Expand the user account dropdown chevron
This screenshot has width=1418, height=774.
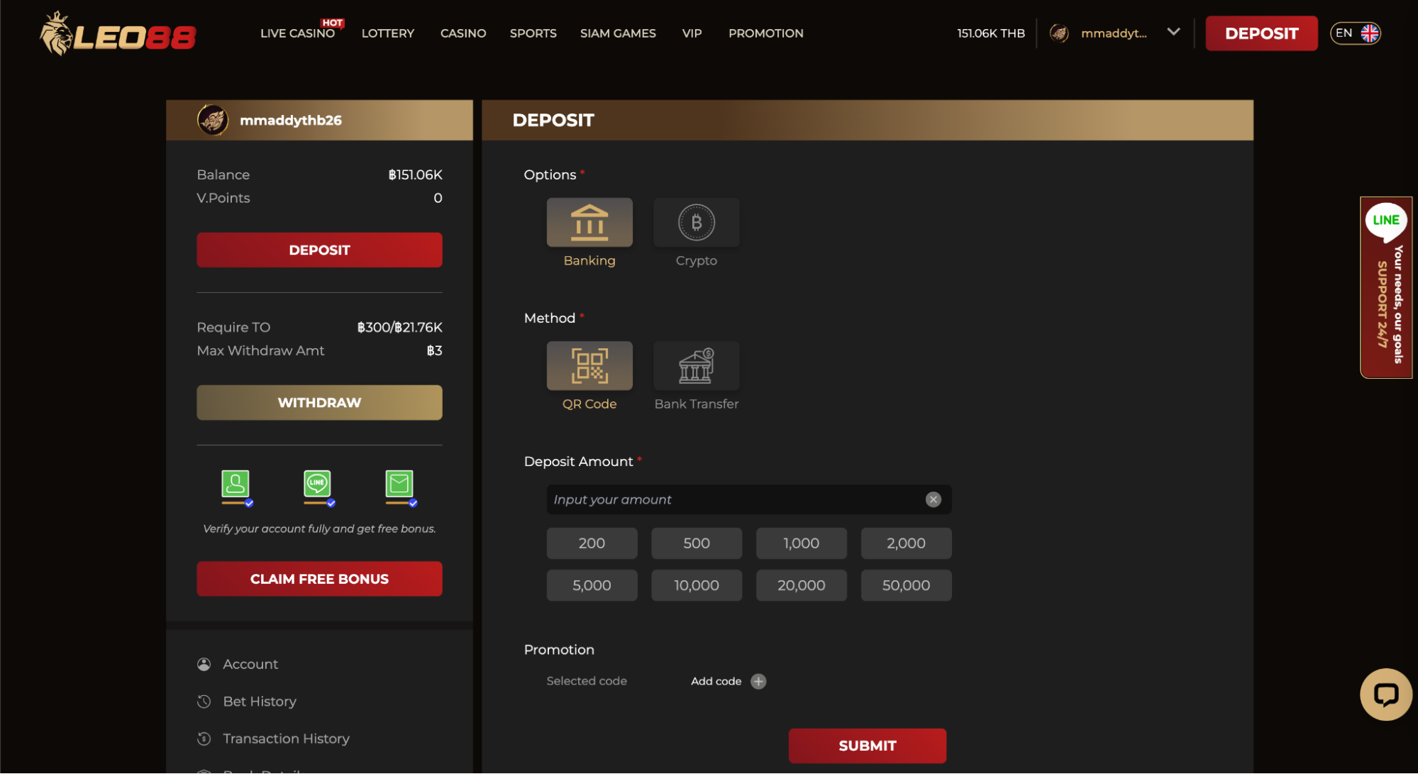[x=1173, y=32]
